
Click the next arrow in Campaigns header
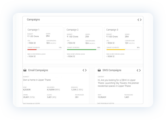tap(141, 20)
